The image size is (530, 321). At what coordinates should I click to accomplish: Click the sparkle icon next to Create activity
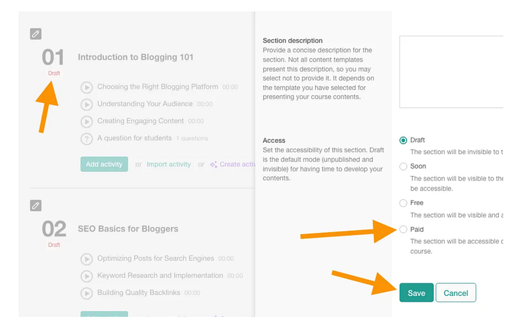click(213, 164)
